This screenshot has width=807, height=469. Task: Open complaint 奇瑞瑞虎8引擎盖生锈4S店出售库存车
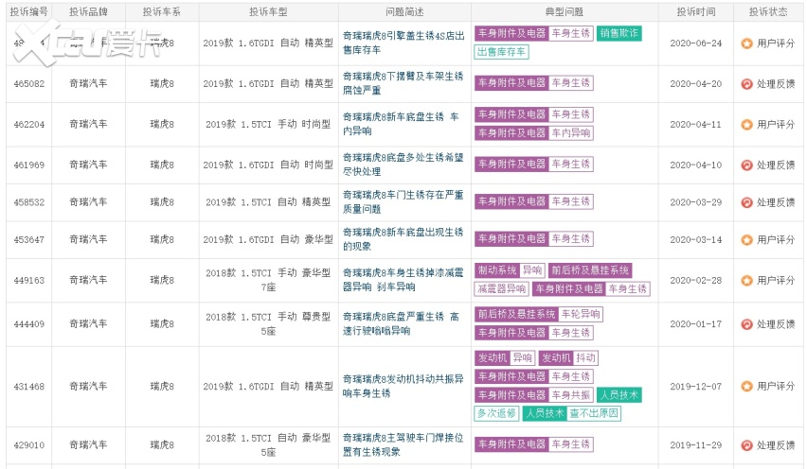(403, 43)
